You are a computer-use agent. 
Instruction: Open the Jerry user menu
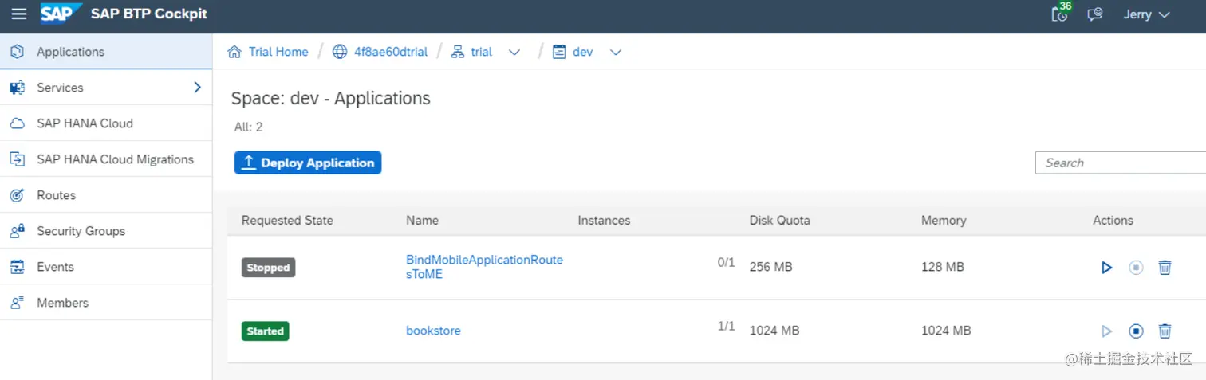coord(1146,14)
